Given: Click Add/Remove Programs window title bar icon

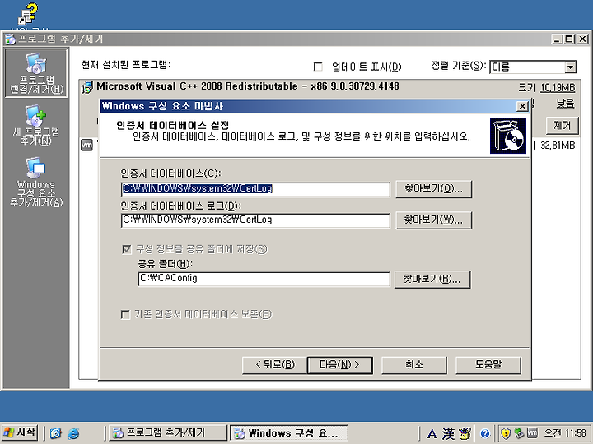Looking at the screenshot, I should pos(10,39).
